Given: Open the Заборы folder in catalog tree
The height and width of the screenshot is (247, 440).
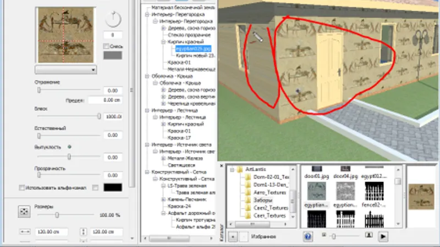Looking at the screenshot, I should coord(263,200).
